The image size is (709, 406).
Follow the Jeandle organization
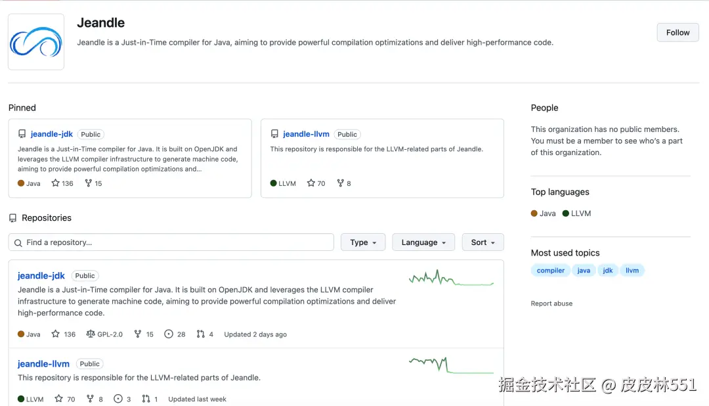click(x=677, y=32)
